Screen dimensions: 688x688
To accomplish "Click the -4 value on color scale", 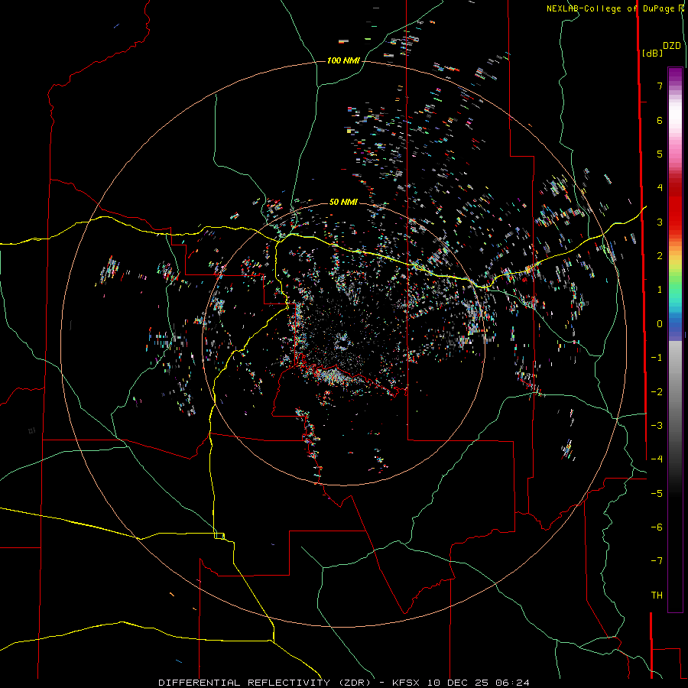I will click(657, 459).
